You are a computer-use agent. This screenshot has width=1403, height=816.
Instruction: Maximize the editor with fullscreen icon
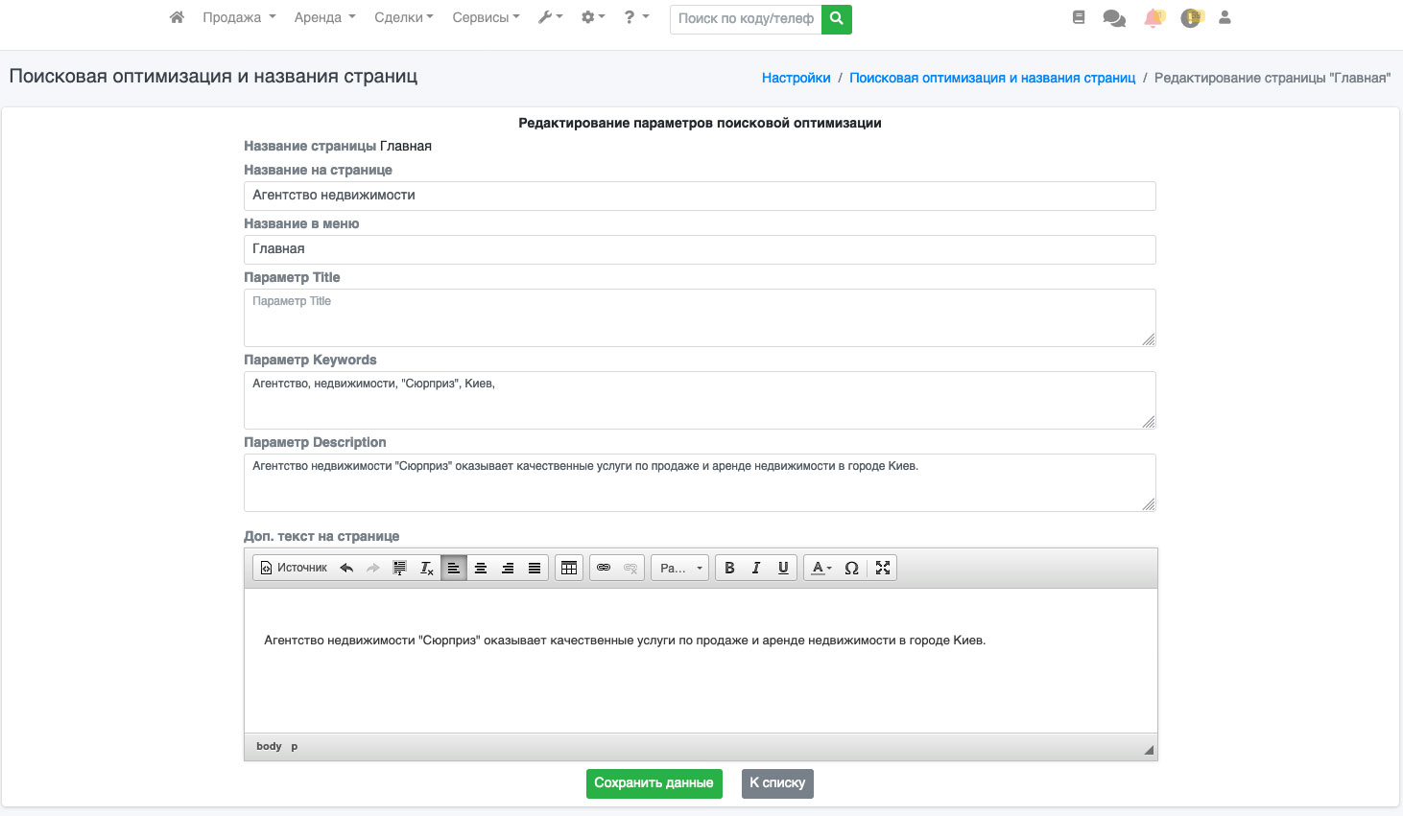(883, 568)
